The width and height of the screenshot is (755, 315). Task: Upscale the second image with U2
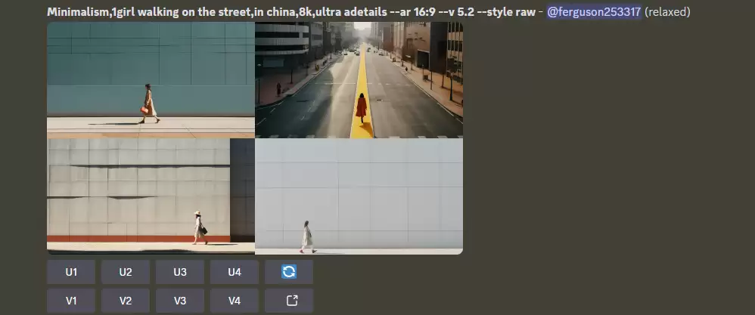click(126, 272)
